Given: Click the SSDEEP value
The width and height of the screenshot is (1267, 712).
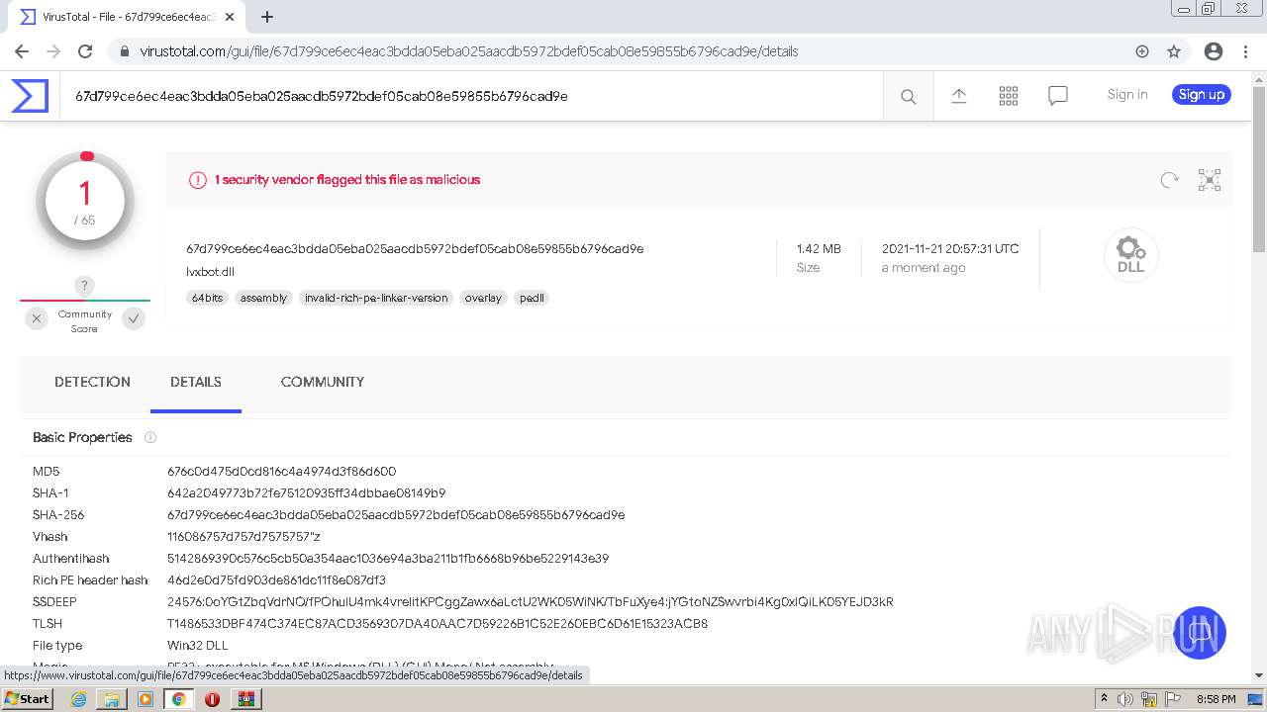Looking at the screenshot, I should (x=530, y=602).
